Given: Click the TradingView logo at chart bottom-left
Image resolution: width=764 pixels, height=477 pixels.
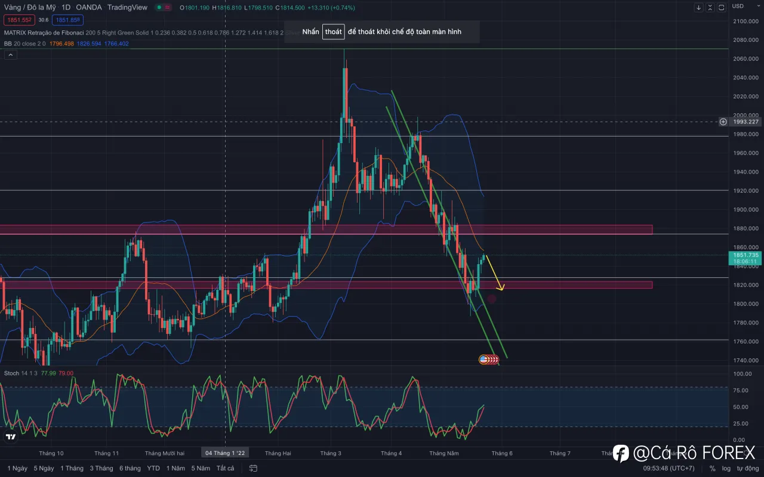Looking at the screenshot, I should 11,438.
